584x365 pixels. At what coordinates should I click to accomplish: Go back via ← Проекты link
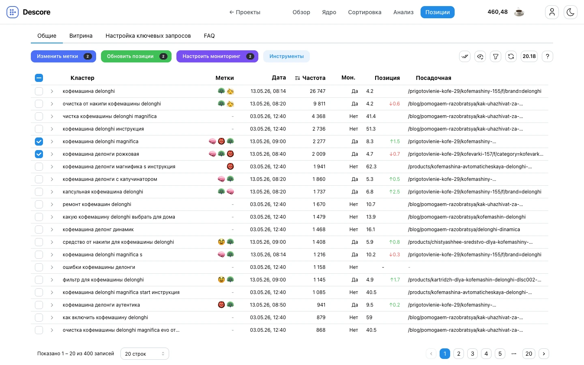pos(245,12)
